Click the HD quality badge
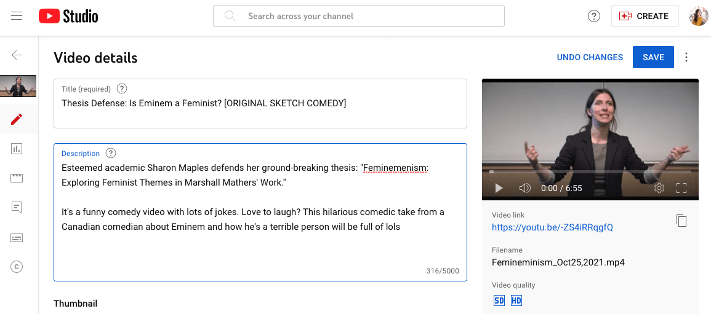Screen dimensions: 711x314 click(x=516, y=300)
